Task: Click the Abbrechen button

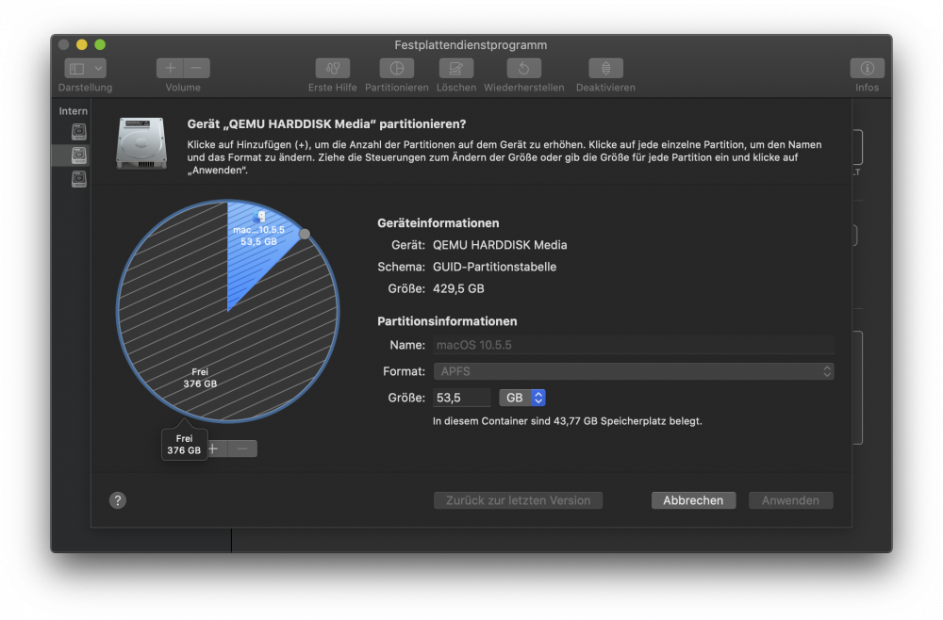Action: [693, 500]
